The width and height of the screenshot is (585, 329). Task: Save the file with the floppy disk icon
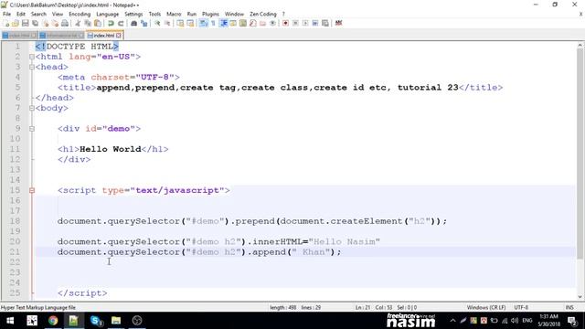click(x=25, y=23)
